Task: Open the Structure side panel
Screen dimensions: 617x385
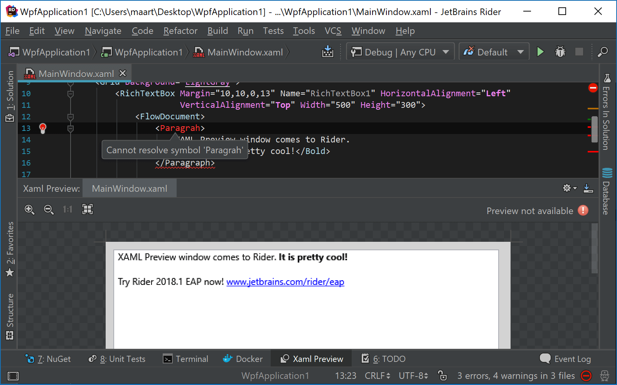Action: (10, 316)
